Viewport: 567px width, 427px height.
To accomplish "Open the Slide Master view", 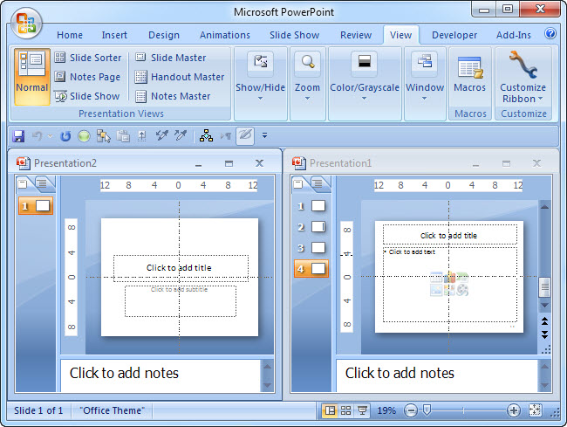I will [x=171, y=58].
